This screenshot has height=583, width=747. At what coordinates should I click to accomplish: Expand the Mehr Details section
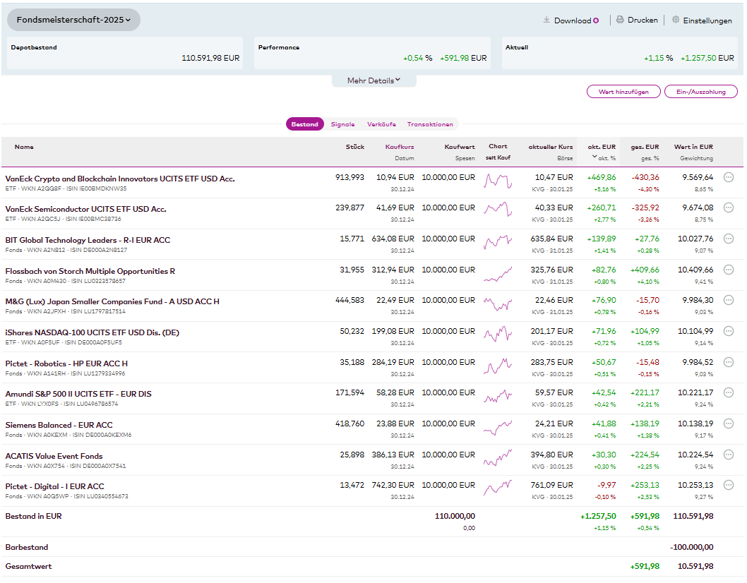click(373, 80)
